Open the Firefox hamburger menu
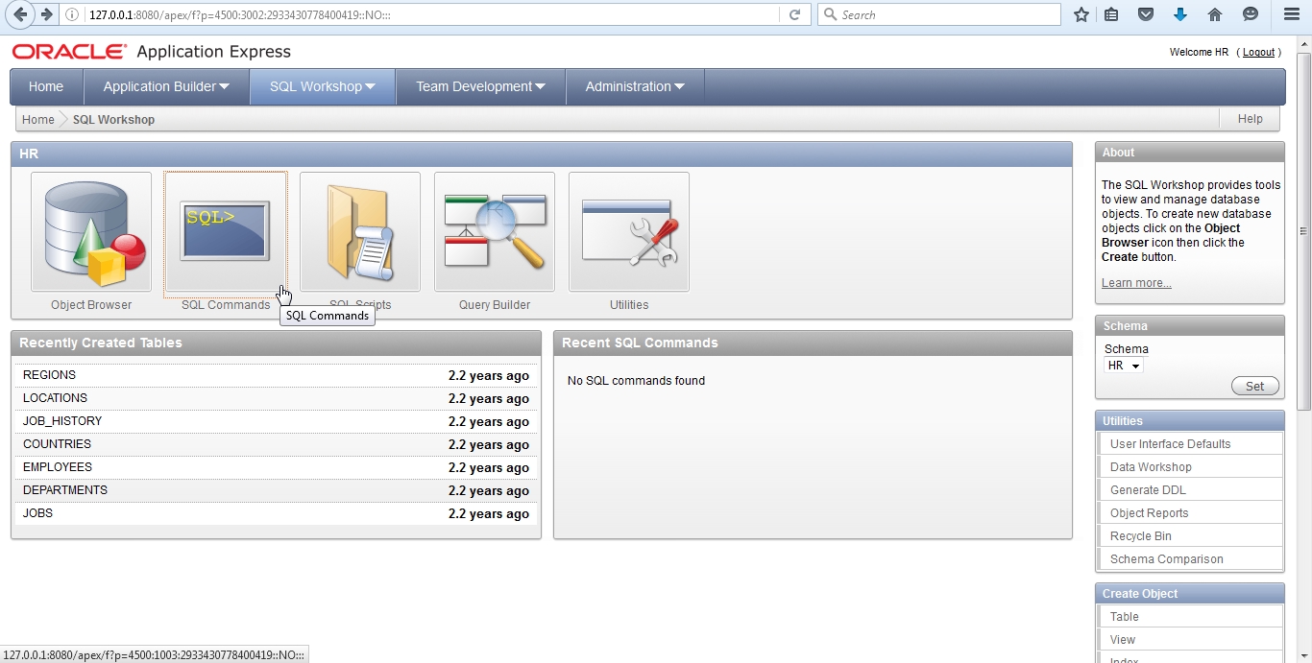Image resolution: width=1312 pixels, height=663 pixels. point(1292,14)
